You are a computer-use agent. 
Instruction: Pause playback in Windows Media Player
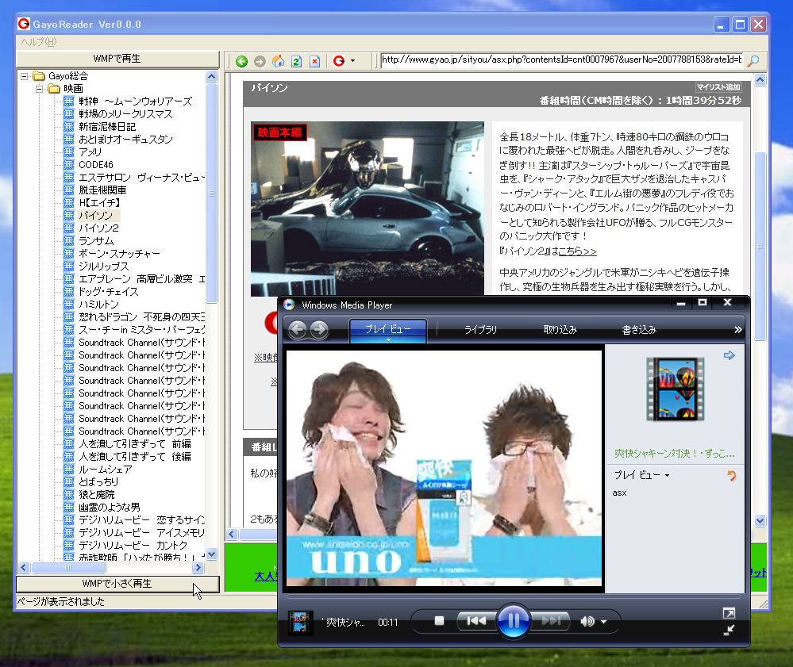point(514,621)
